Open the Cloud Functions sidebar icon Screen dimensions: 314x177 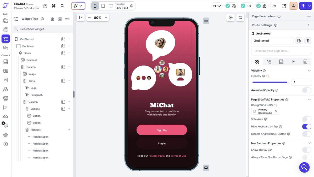[x=6, y=116]
